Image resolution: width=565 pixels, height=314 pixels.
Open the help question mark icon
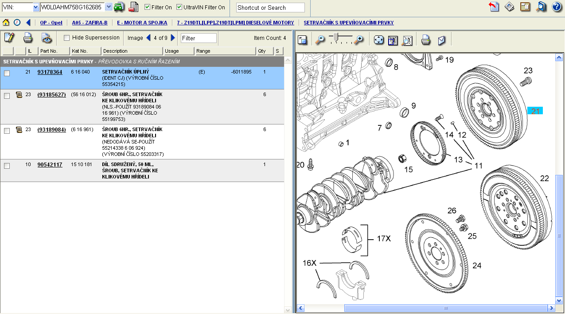557,7
